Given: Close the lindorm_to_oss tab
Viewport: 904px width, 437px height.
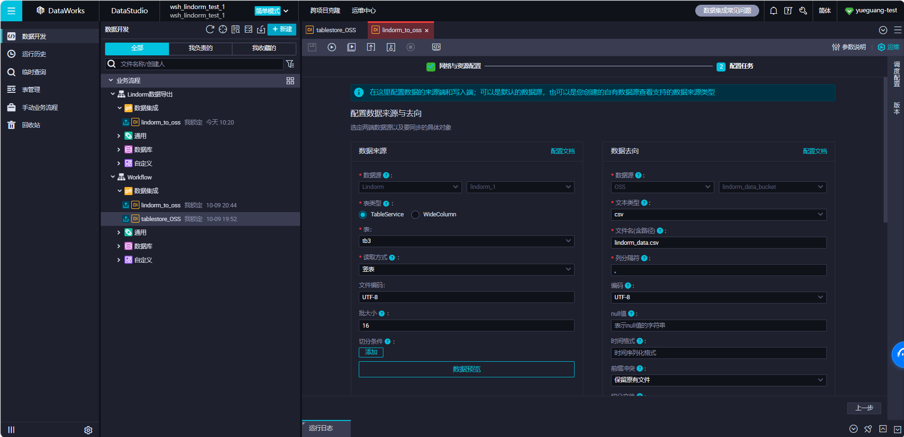Looking at the screenshot, I should (x=426, y=30).
